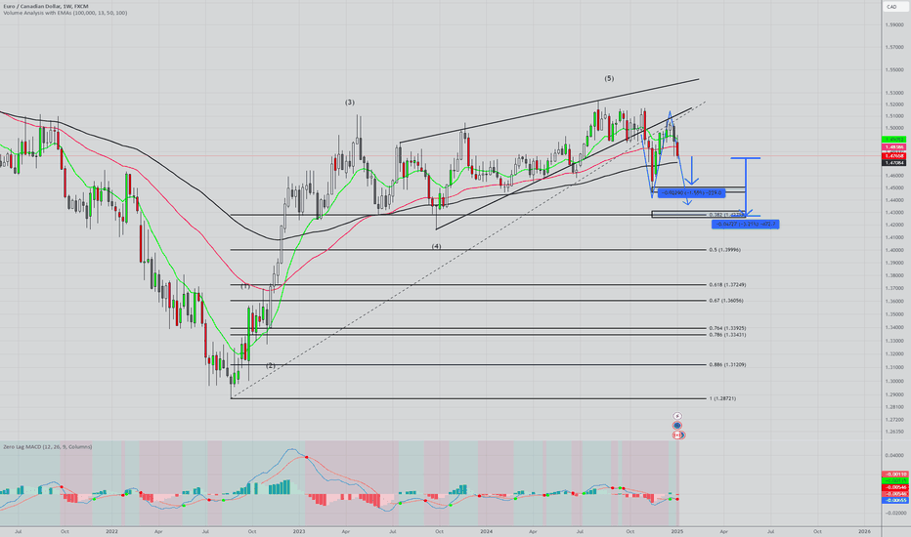The image size is (911, 537).
Task: Click the black EMA price label 1.47084
Action: (893, 163)
